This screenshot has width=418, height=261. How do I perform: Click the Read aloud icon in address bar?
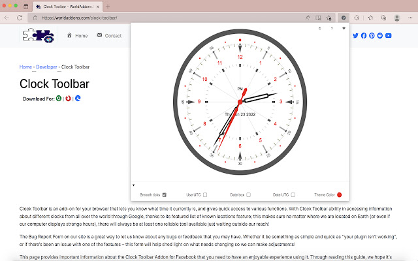click(x=308, y=18)
